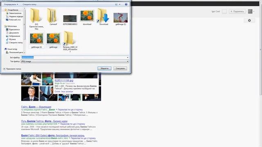The width and height of the screenshot is (262, 147).
Task: Select the getImage flower picture without number
Action: coord(53,40)
